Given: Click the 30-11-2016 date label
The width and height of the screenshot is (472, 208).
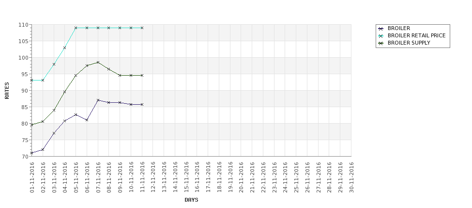Looking at the screenshot, I should coord(351,177).
